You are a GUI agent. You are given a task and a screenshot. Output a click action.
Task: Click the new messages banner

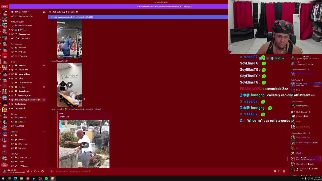point(138,17)
